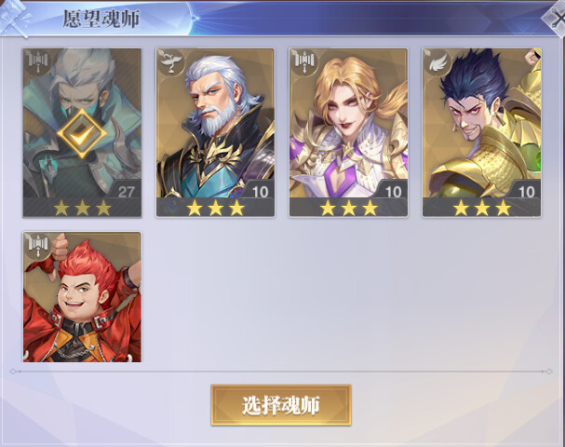The image size is (565, 447).
Task: Click the class icon on red-haired hero card
Action: pos(38,246)
